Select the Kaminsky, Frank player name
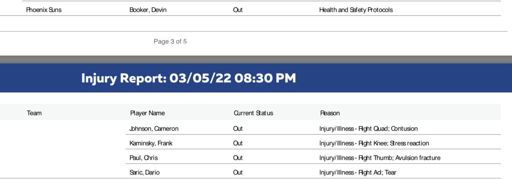Screen dimensions: 512x180 [151, 143]
